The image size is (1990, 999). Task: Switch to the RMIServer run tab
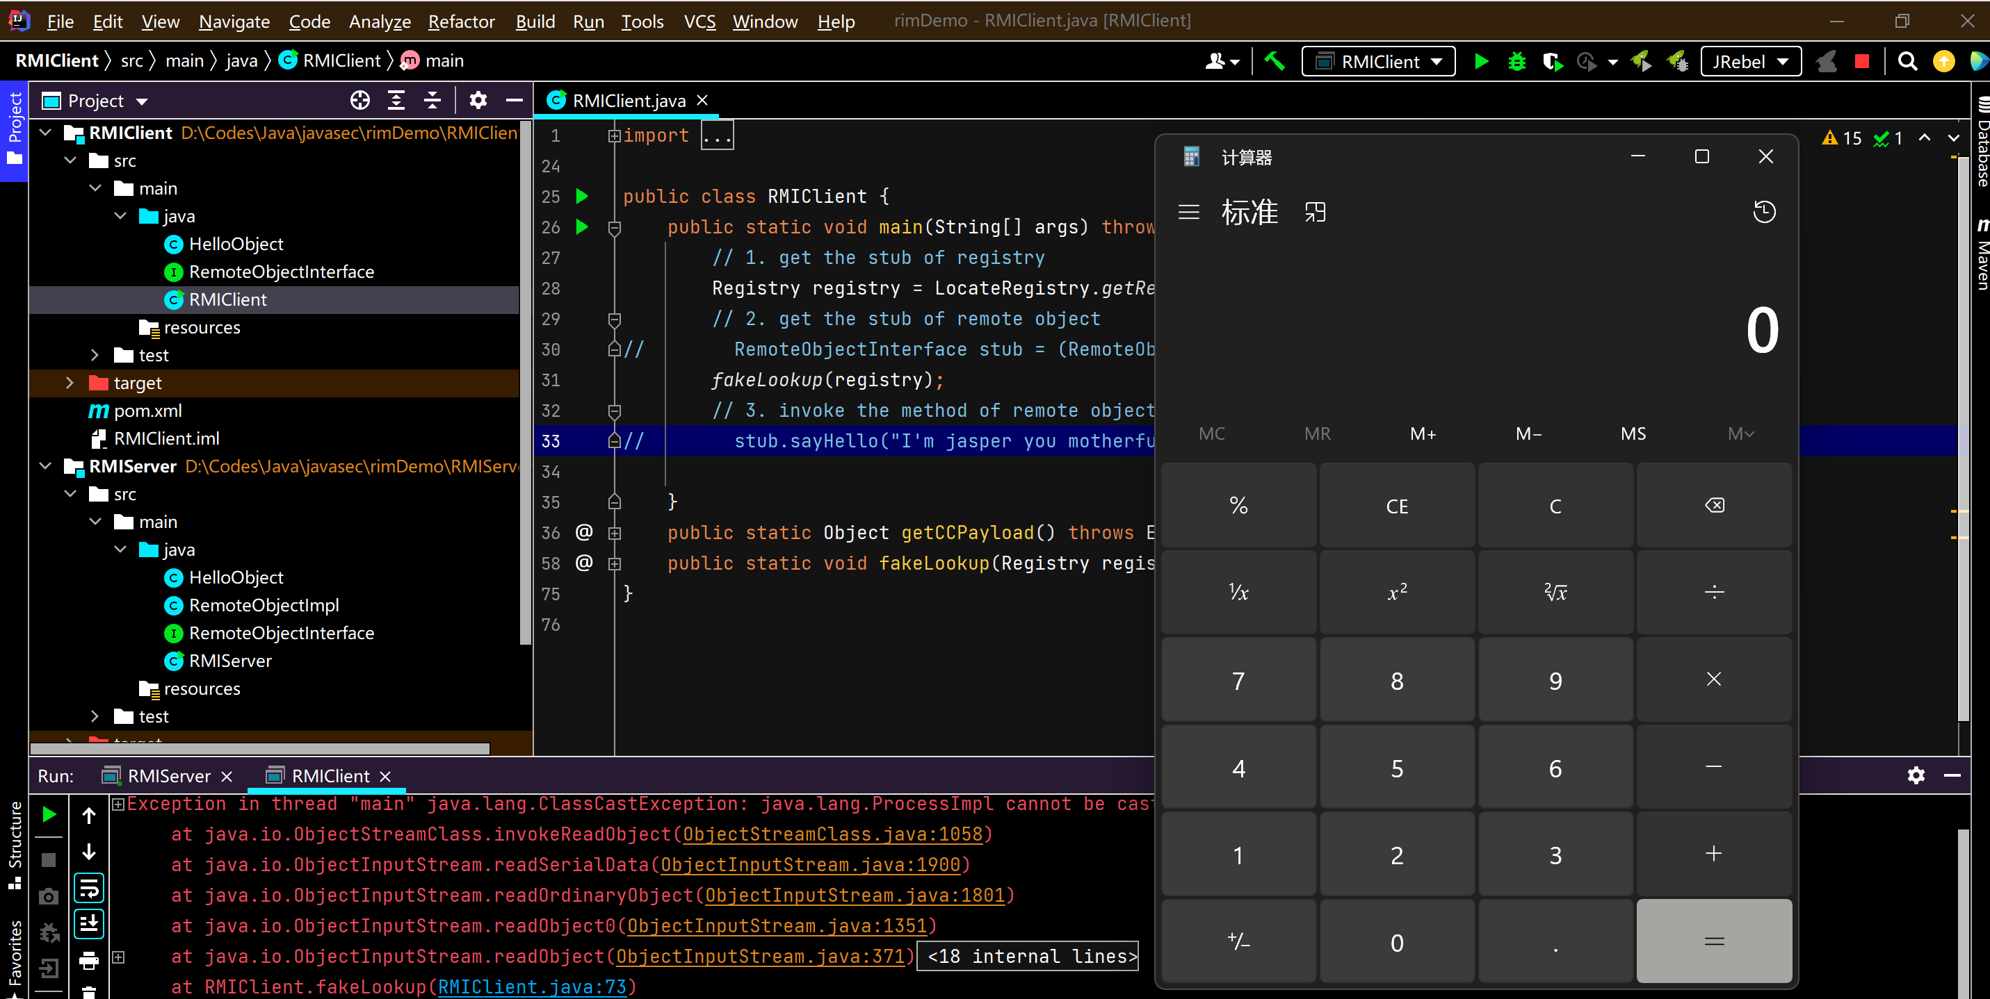(168, 776)
